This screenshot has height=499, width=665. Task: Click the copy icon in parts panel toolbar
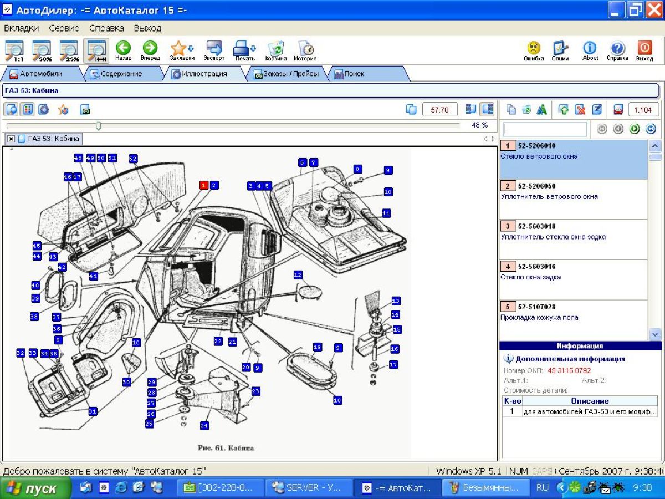pos(511,109)
